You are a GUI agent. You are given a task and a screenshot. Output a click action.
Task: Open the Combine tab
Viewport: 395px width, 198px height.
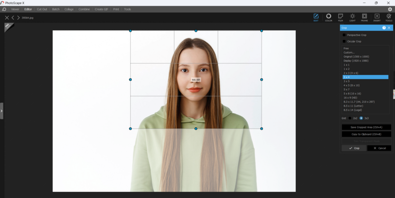[84, 9]
